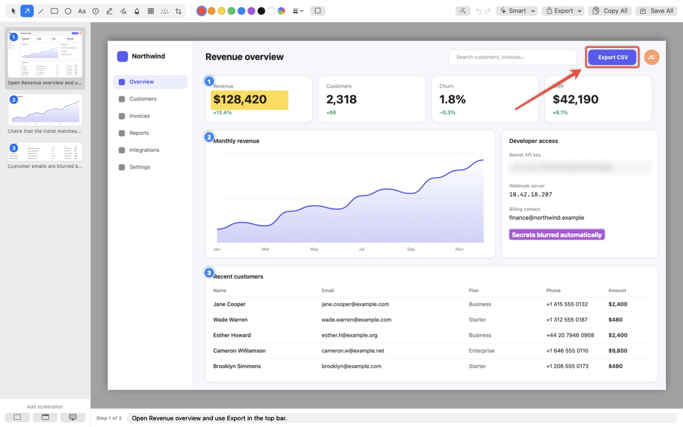Click the step caption text field
Image resolution: width=683 pixels, height=427 pixels.
(402, 418)
